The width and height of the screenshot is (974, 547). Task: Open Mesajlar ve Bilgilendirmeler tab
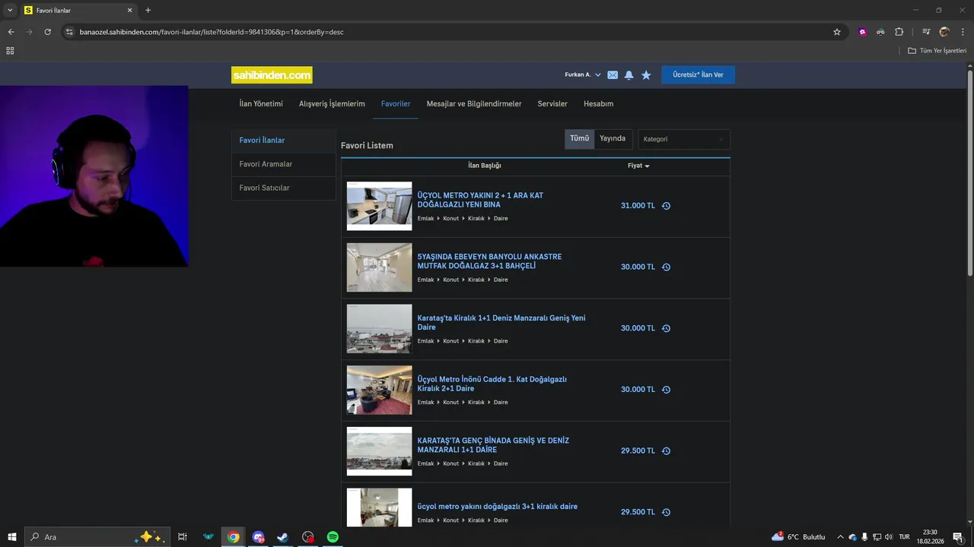click(474, 104)
